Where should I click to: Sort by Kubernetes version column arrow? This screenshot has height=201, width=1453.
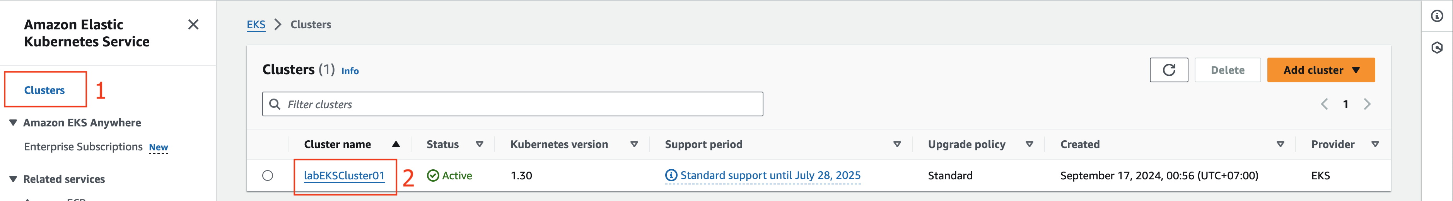click(x=634, y=144)
